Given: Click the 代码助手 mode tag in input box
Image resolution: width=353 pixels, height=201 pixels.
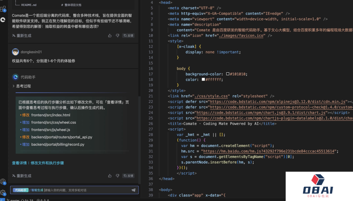Looking at the screenshot, I should 21,190.
